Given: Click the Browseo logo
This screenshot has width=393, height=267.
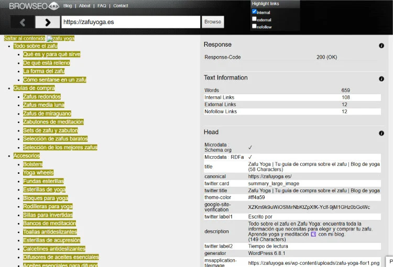Looking at the screenshot, I should pos(34,6).
